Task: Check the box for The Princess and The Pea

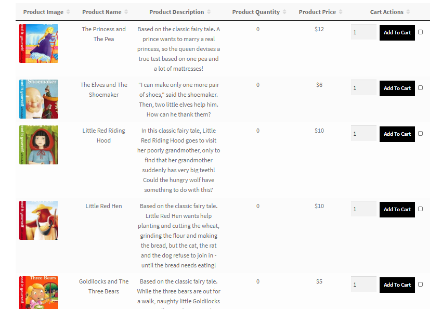Action: click(x=420, y=32)
